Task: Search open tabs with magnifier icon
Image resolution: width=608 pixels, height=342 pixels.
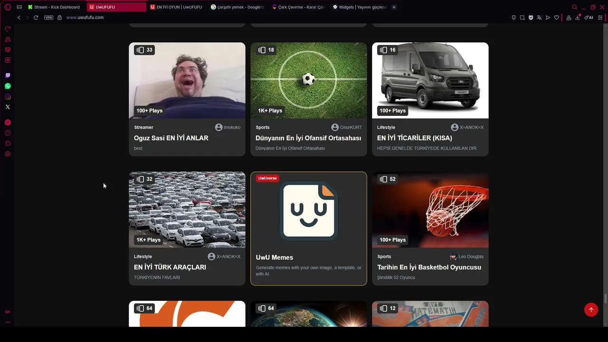Action: point(574,7)
